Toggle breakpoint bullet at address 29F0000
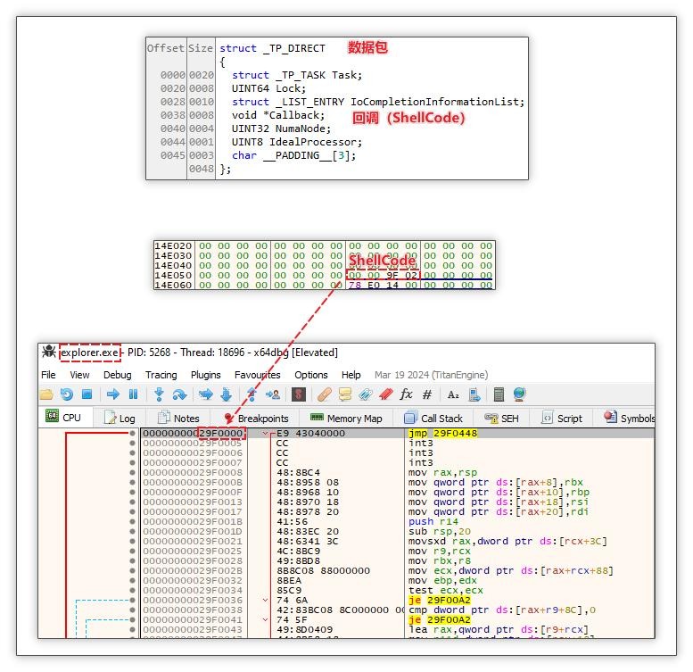 (132, 433)
